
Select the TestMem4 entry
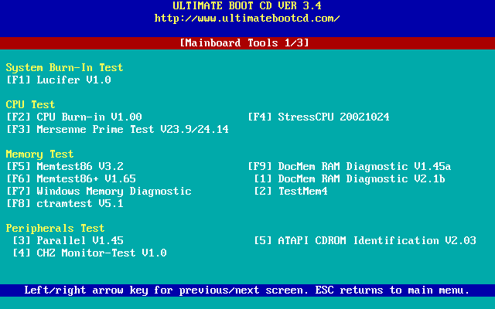pyautogui.click(x=291, y=191)
